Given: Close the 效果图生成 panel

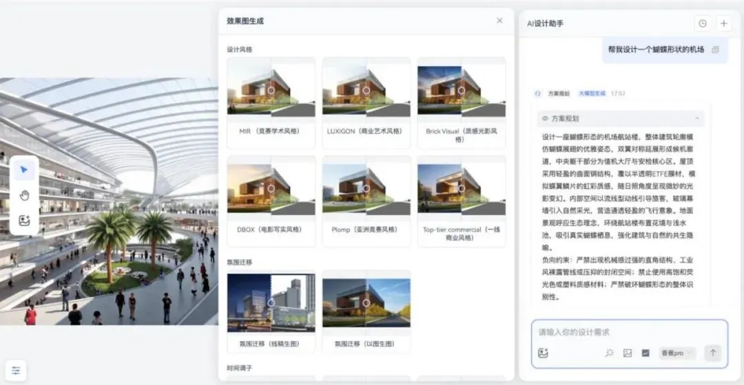Looking at the screenshot, I should (499, 21).
